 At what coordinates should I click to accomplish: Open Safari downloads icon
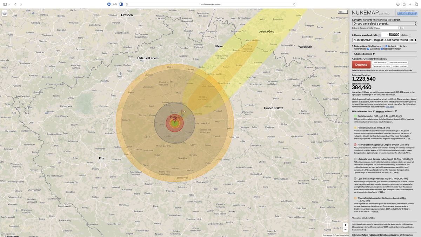pyautogui.click(x=398, y=4)
